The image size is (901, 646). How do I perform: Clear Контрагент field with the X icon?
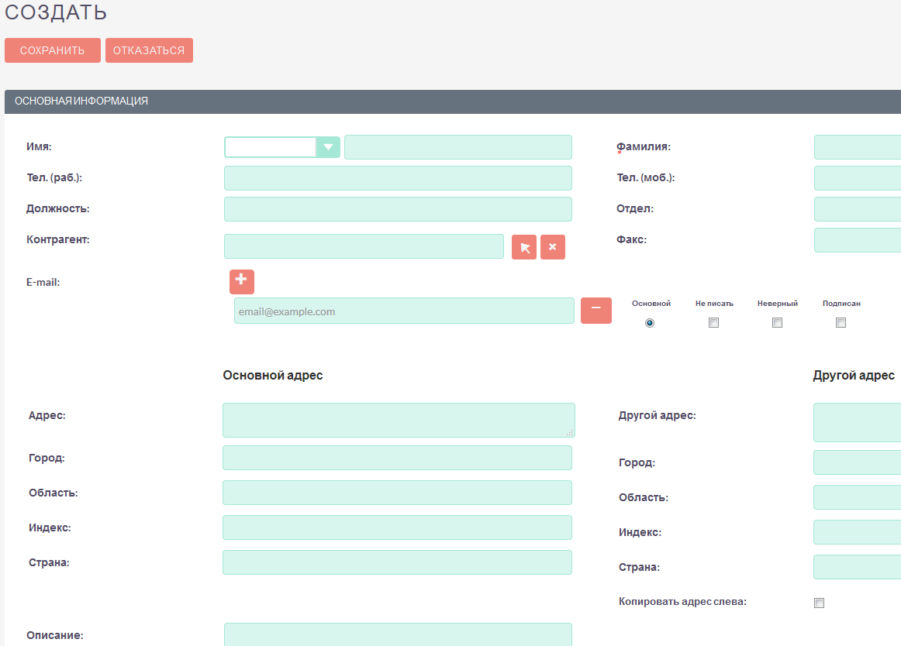tap(553, 247)
